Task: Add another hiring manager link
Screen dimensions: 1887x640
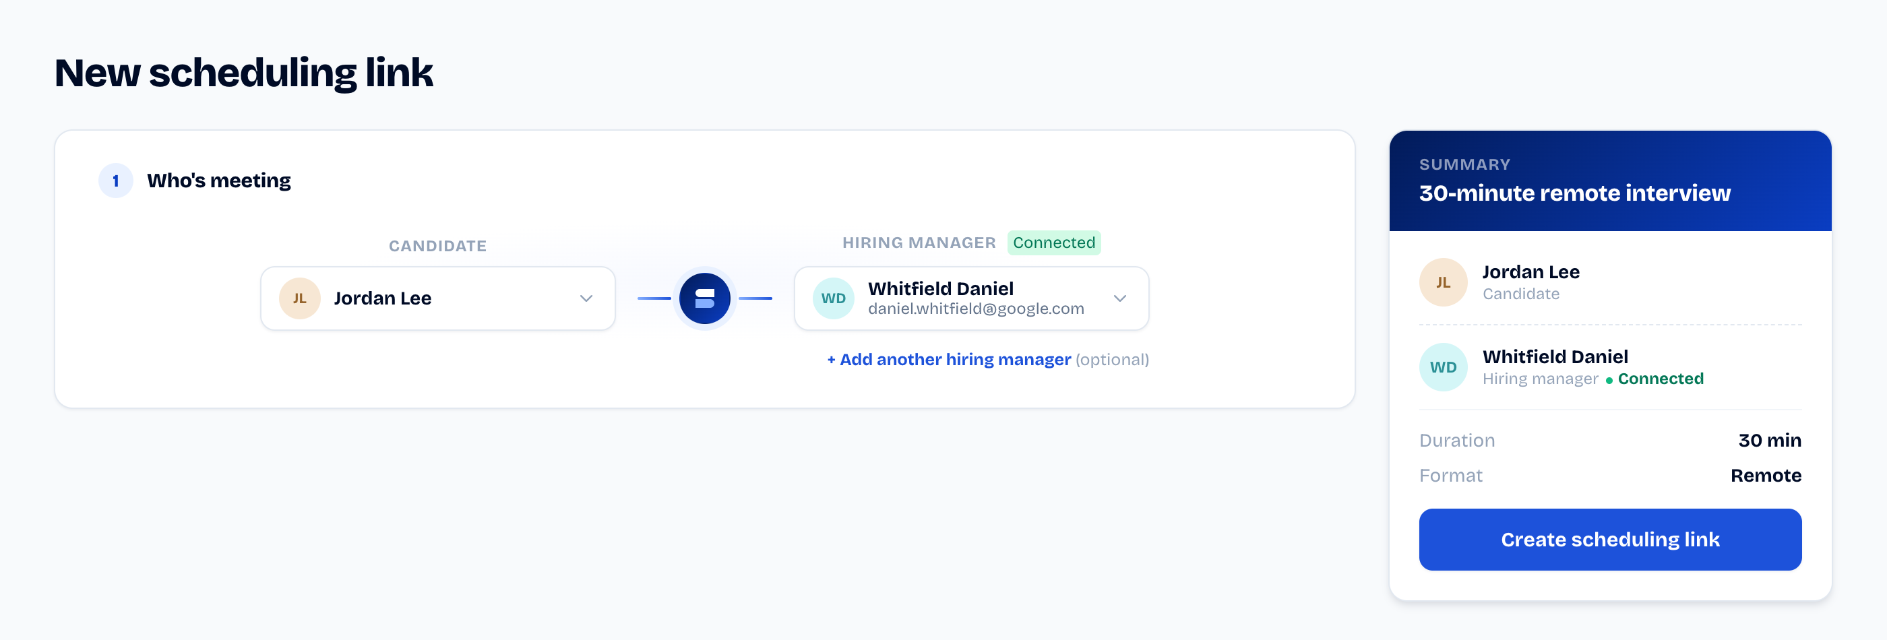Action: tap(949, 360)
